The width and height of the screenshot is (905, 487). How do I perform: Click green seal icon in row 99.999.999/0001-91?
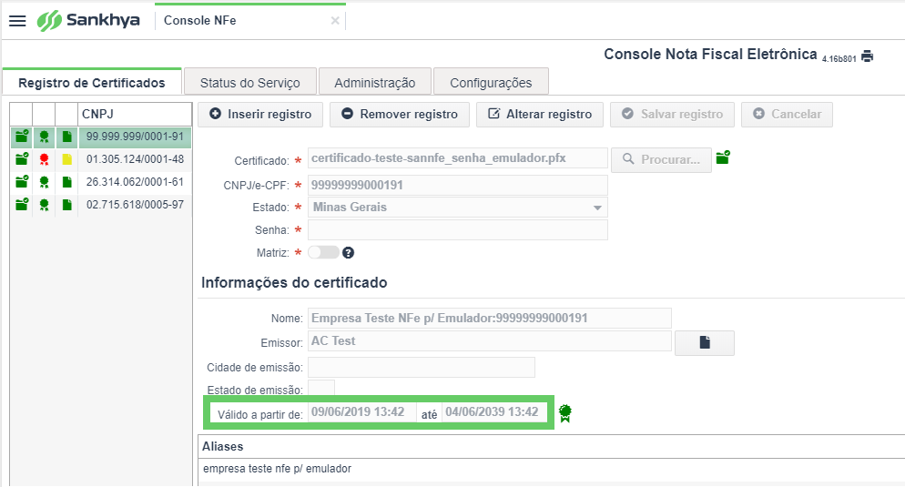click(x=44, y=137)
